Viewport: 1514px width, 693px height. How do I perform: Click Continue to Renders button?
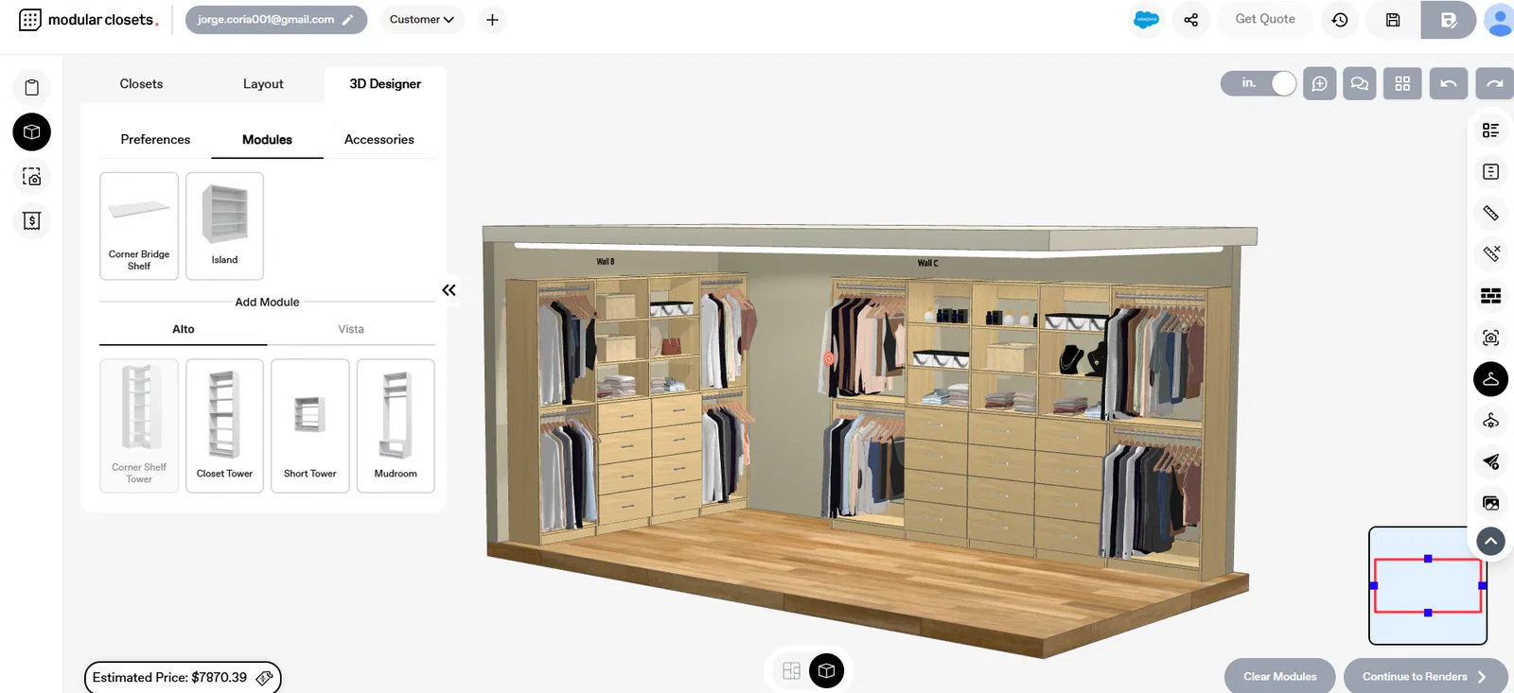(1425, 676)
